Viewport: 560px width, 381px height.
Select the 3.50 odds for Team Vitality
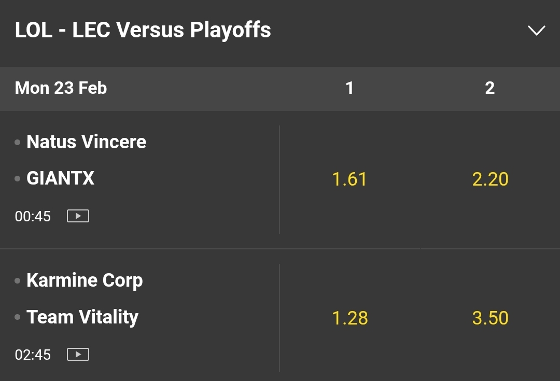click(x=490, y=318)
